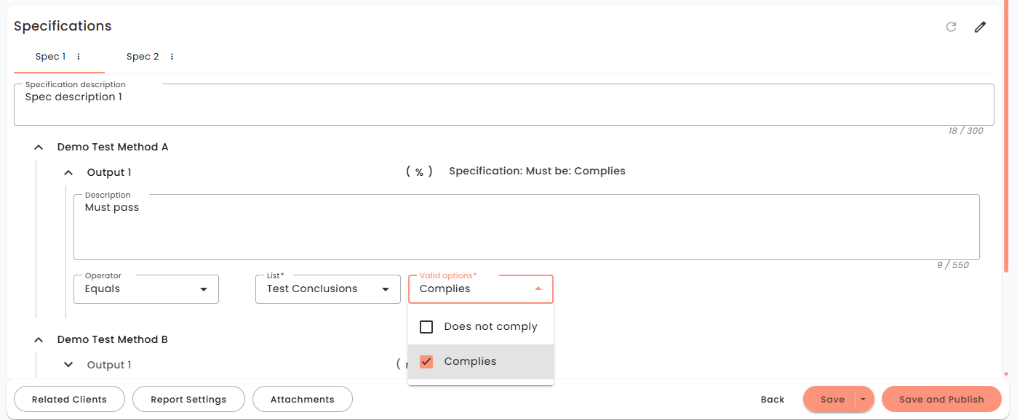Click the Save and Publish button

click(x=941, y=400)
